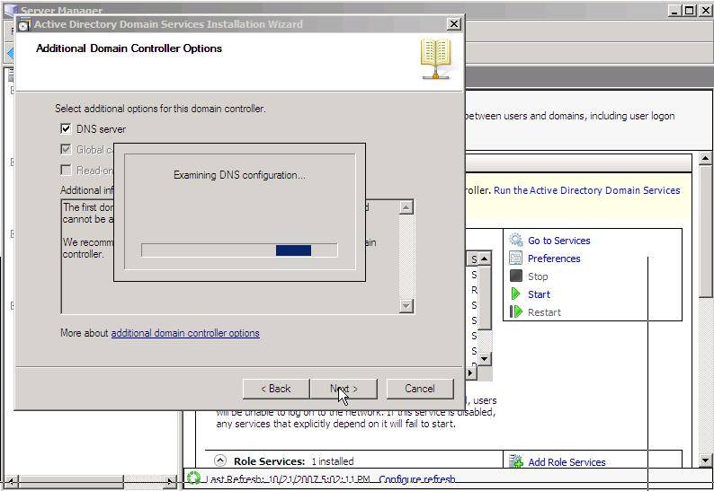714x491 pixels.
Task: Click the wizard title bar icon
Action: coord(24,24)
